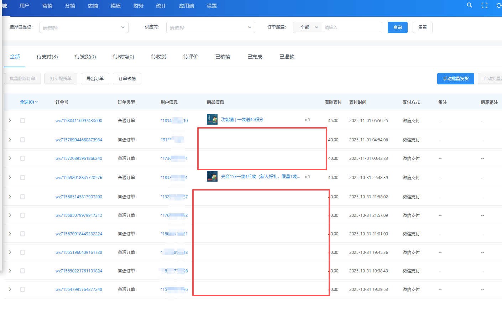Screen dimensions: 502x313
Task: Click the blue 查询 button
Action: click(x=397, y=27)
